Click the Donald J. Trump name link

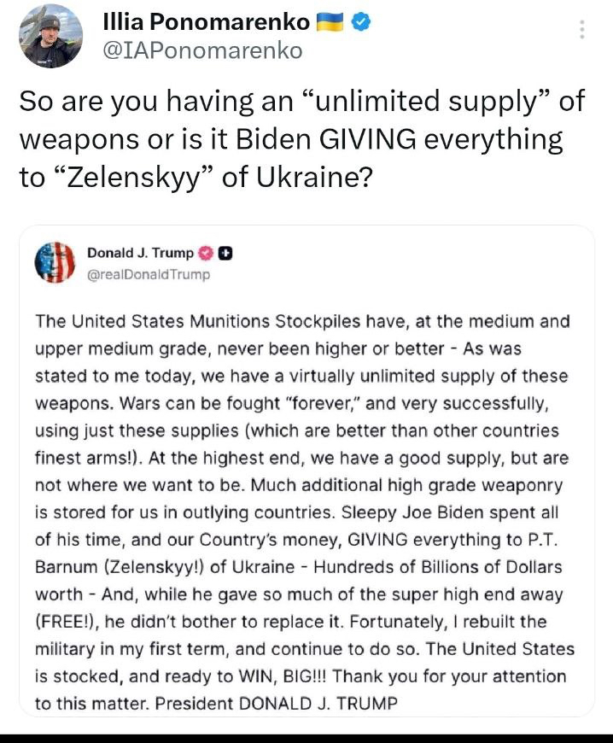(140, 253)
